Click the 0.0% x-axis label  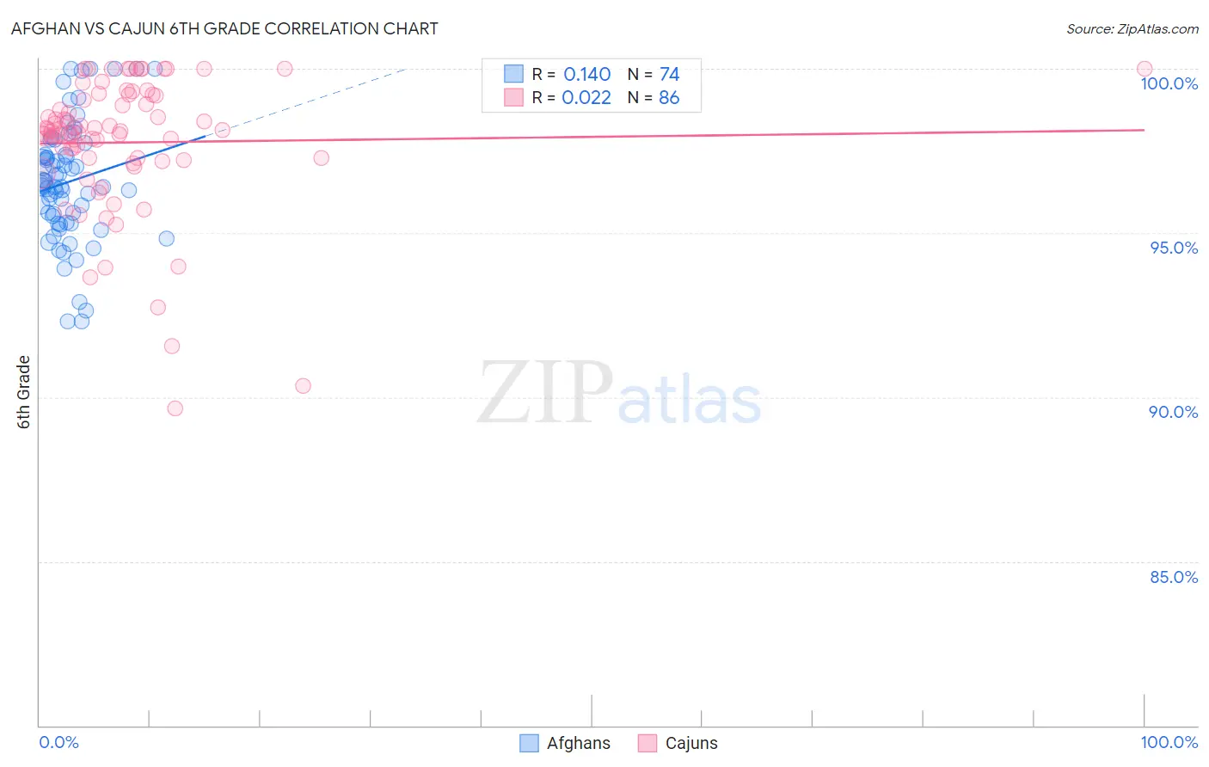coord(58,742)
